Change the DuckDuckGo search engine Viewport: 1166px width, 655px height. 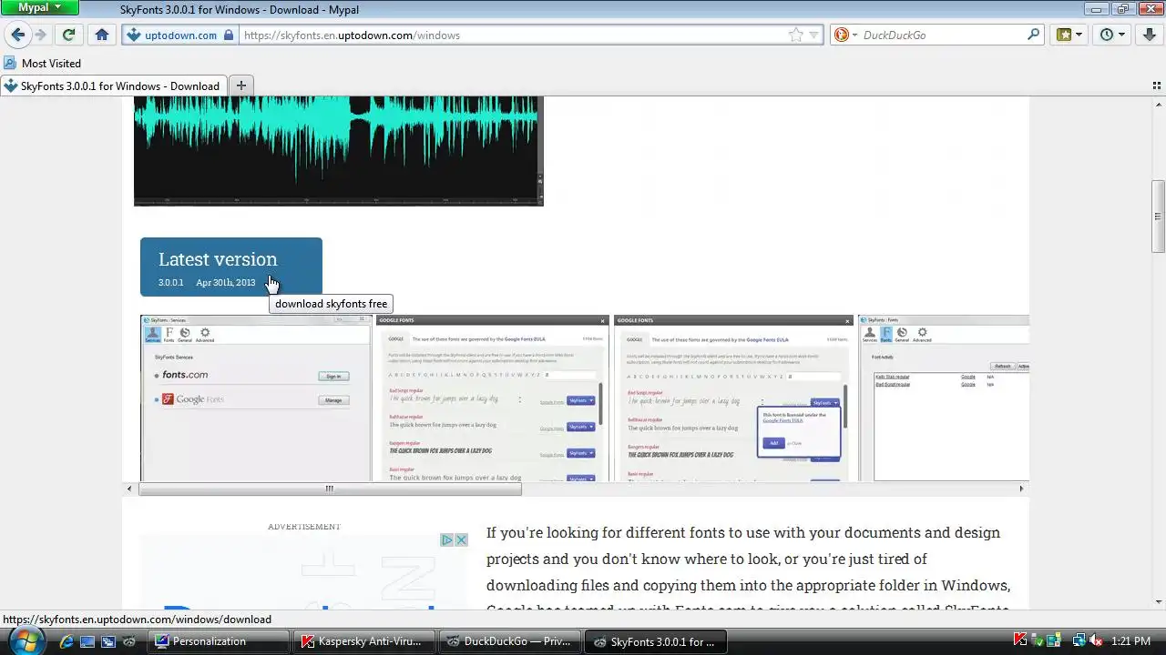(x=845, y=35)
